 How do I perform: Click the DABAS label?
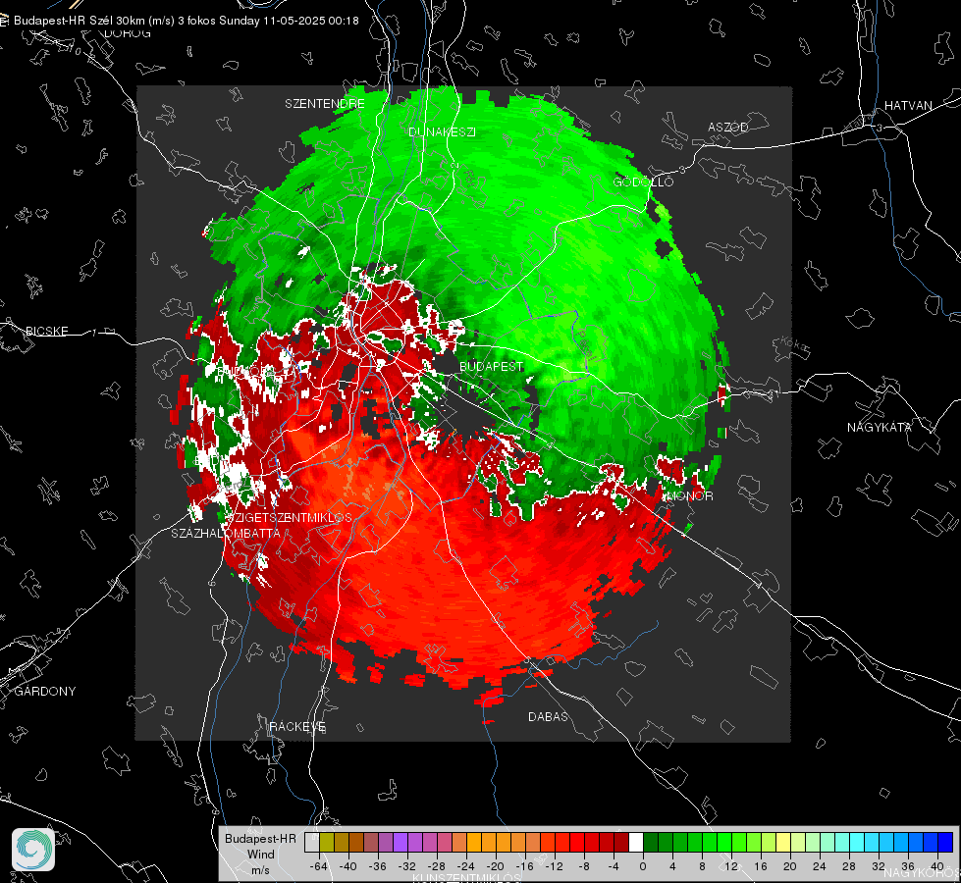549,716
